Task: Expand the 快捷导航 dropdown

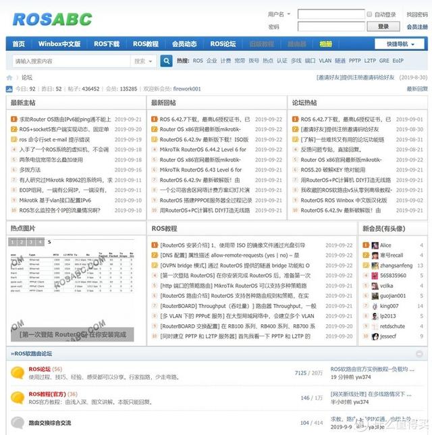Action: 400,44
